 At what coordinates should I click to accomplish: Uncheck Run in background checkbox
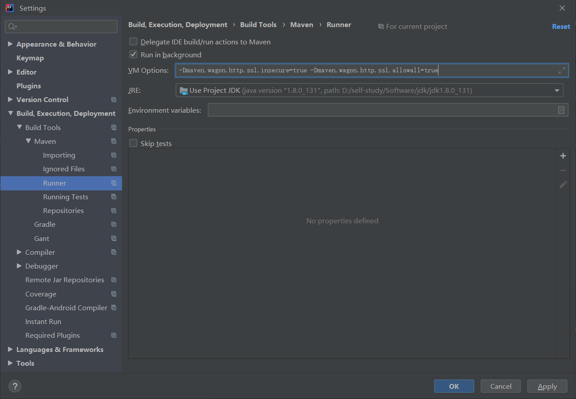tap(133, 55)
